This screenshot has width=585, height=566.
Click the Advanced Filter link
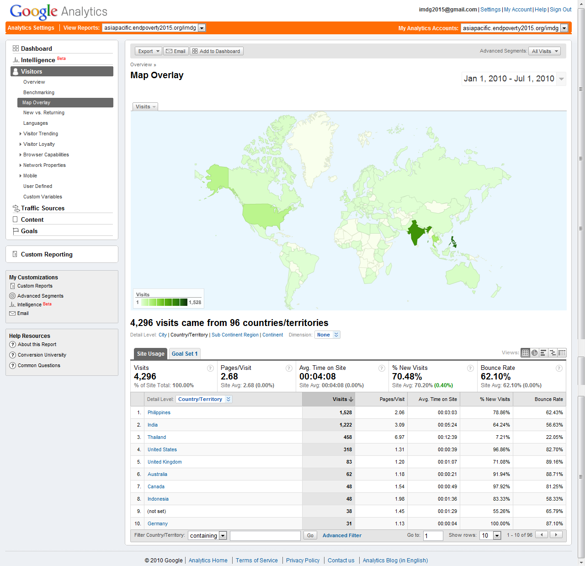click(x=342, y=535)
